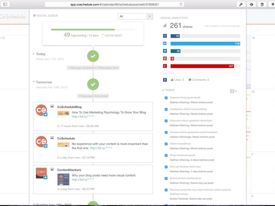275x206 pixels.
Task: Click the Google Plus icon in analytics
Action: [165, 66]
